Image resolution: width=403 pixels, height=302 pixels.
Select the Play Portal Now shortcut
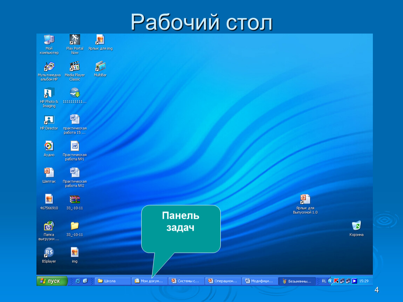point(75,39)
